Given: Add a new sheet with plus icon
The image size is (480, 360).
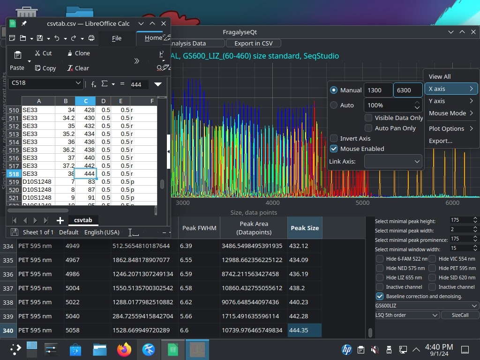Looking at the screenshot, I should tap(60, 220).
